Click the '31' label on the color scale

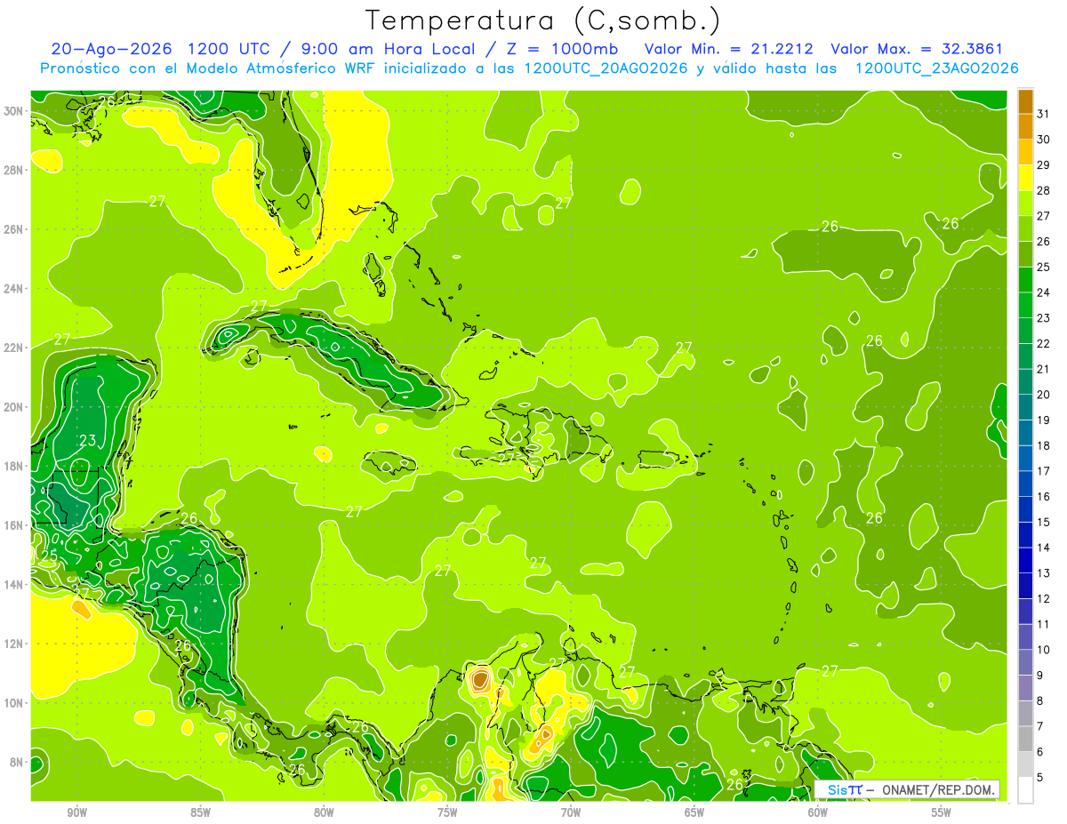click(x=1044, y=114)
